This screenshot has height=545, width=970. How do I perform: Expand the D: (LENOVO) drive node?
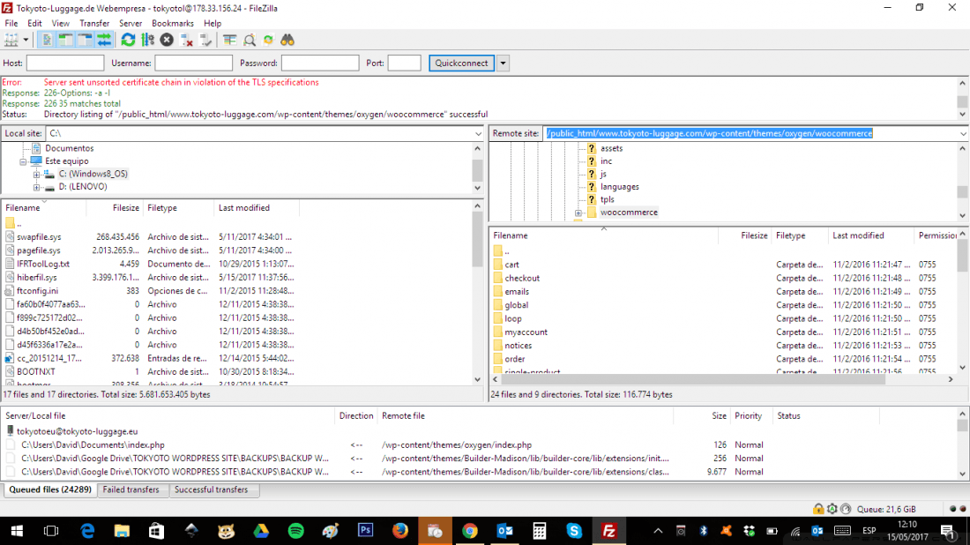[x=36, y=187]
